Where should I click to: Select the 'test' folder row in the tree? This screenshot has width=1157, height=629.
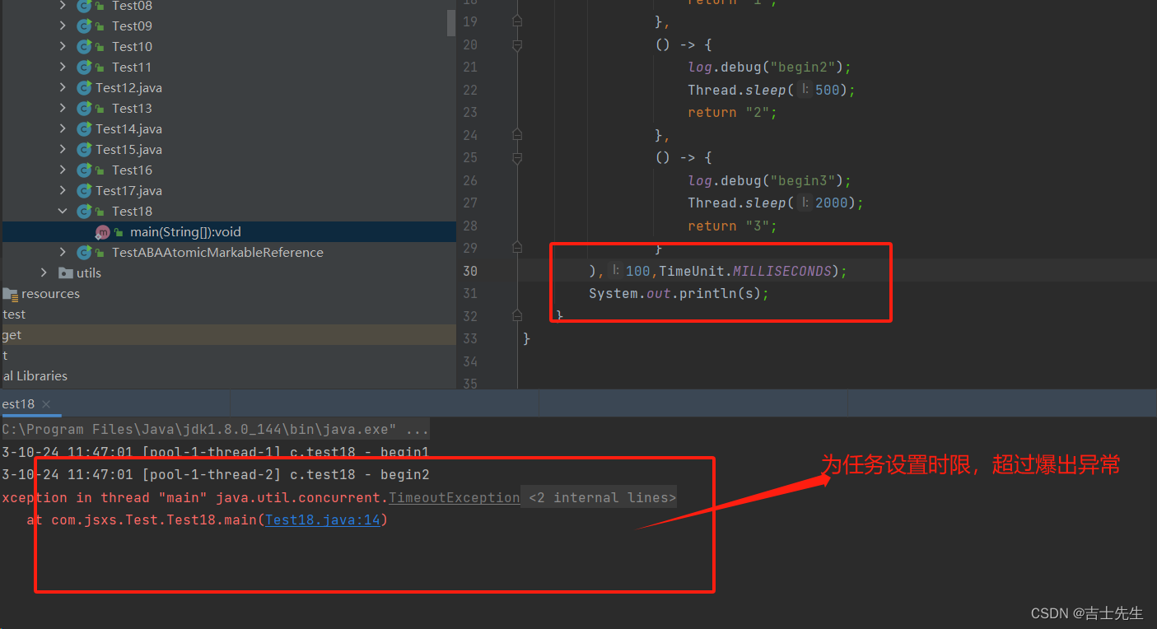coord(228,314)
